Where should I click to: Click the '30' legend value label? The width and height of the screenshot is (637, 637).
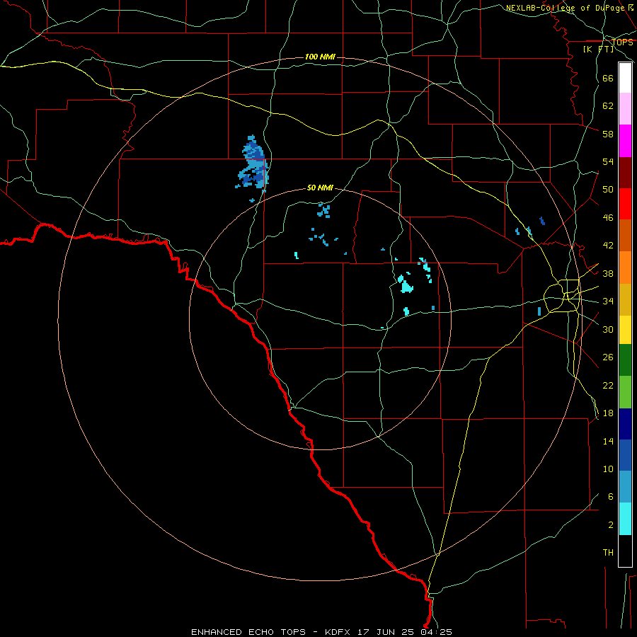(x=608, y=329)
